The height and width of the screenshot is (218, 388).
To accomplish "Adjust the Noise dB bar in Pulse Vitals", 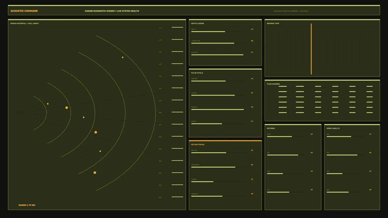I will point(218,110).
